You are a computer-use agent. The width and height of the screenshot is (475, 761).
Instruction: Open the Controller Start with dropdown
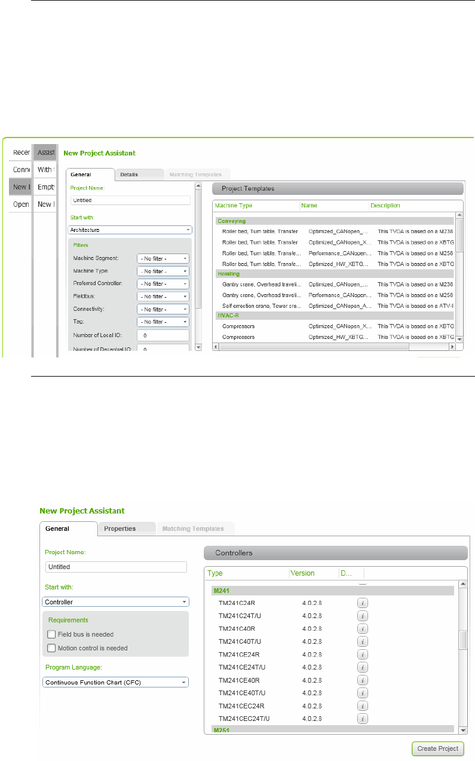pyautogui.click(x=115, y=602)
